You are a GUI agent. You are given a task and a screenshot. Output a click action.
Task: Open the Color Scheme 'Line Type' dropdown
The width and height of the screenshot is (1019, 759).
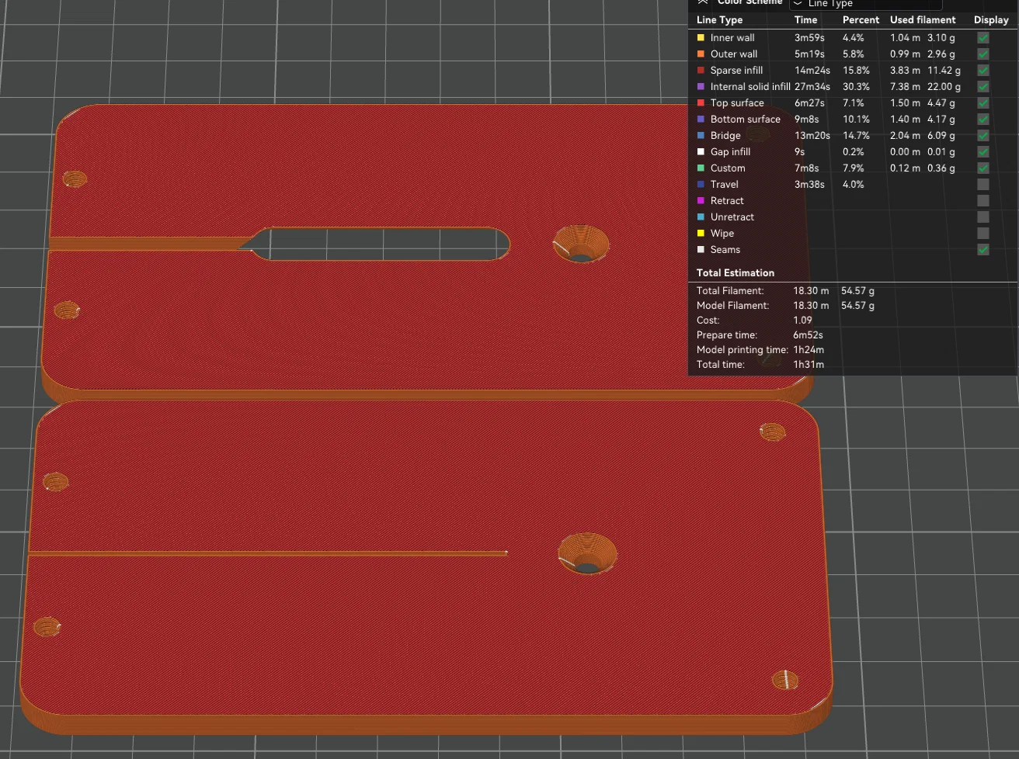[x=865, y=4]
